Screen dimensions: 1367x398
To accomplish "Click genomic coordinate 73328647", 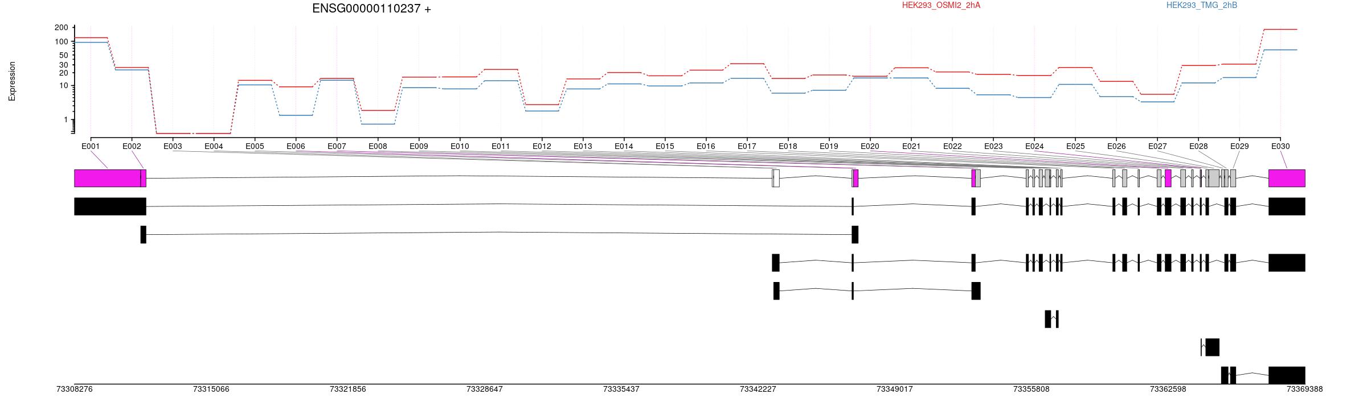I will coord(484,389).
